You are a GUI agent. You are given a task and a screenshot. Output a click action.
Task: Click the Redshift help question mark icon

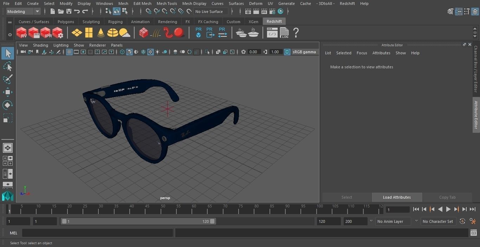296,33
